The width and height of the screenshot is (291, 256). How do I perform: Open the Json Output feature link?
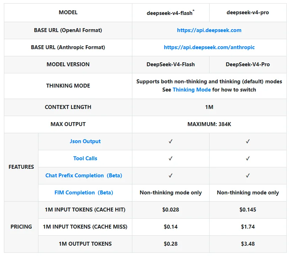coord(85,141)
